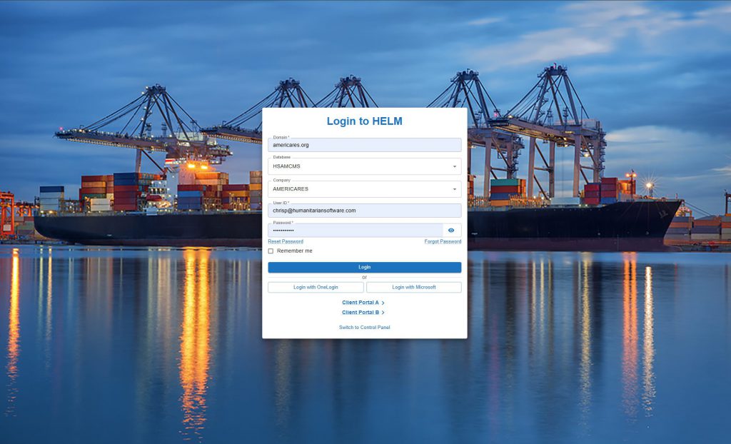This screenshot has height=444, width=731.
Task: Click the Remember me label text
Action: [294, 251]
